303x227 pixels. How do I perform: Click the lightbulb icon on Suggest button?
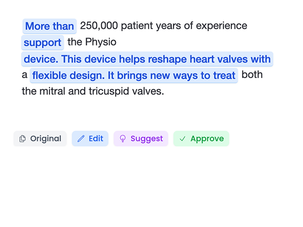[123, 138]
